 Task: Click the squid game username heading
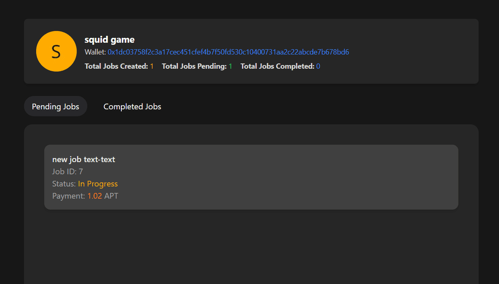pos(109,40)
